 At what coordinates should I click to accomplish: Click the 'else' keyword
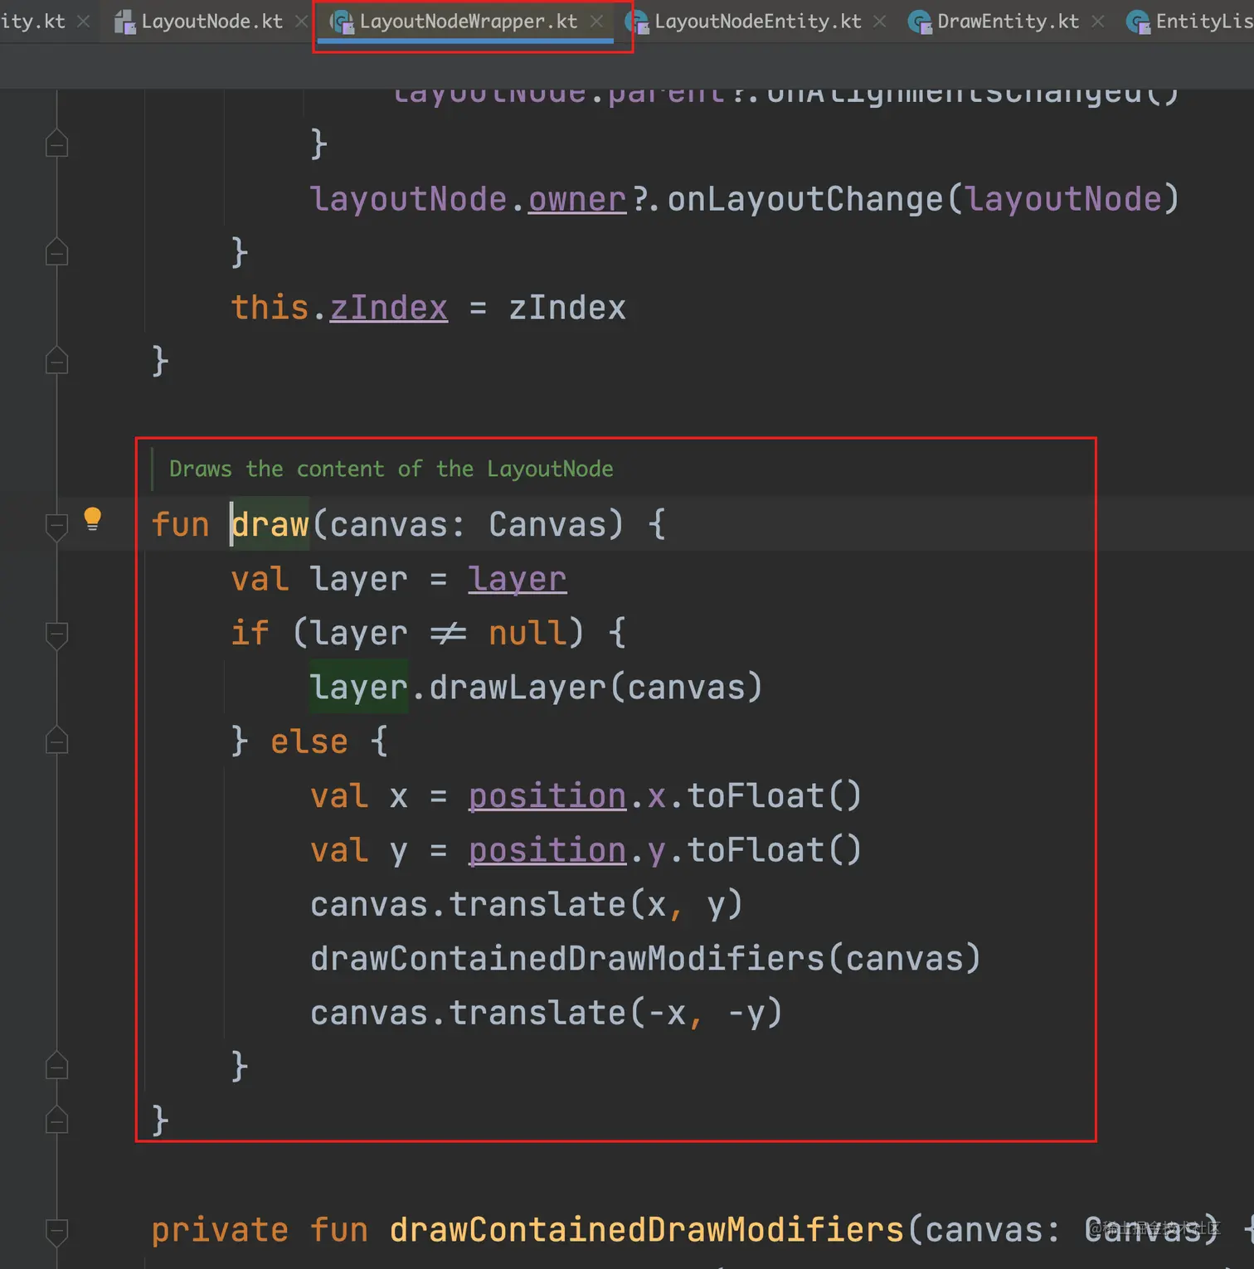pos(309,741)
